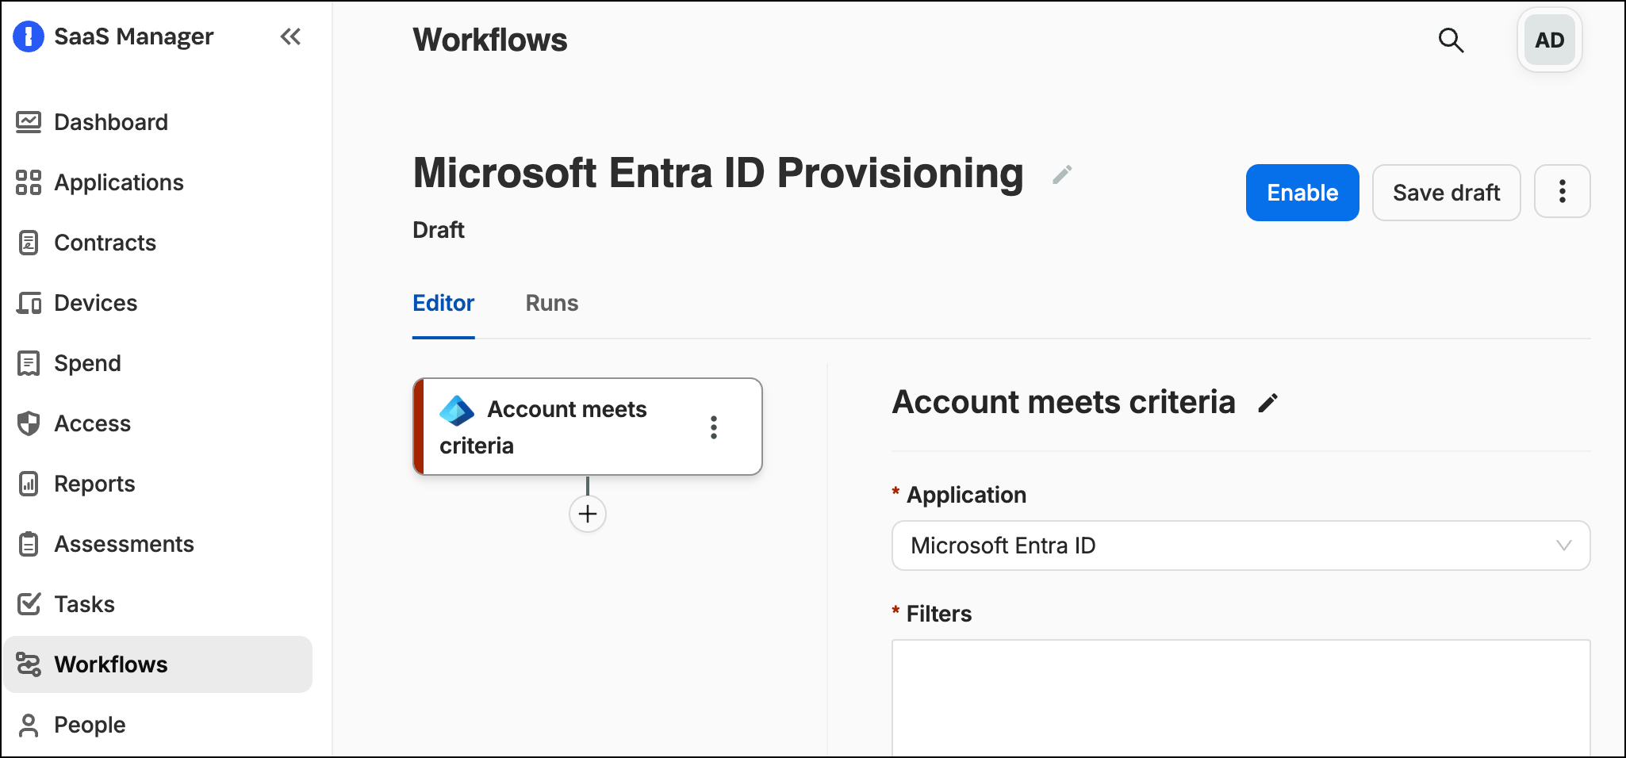
Task: Click the Microsoft Entra ID Provisioning title
Action: click(718, 174)
